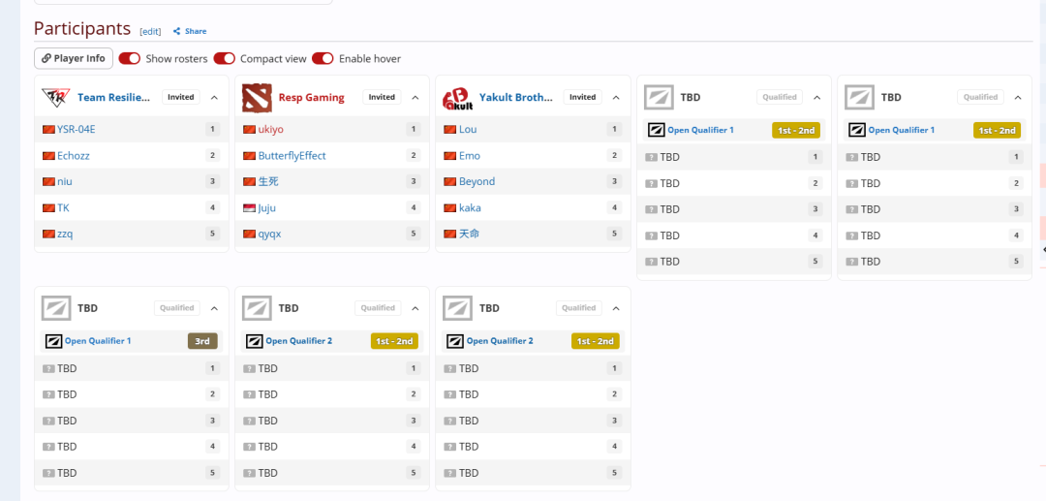Viewport: 1046px width, 501px height.
Task: Open player Juju profile
Action: (267, 208)
